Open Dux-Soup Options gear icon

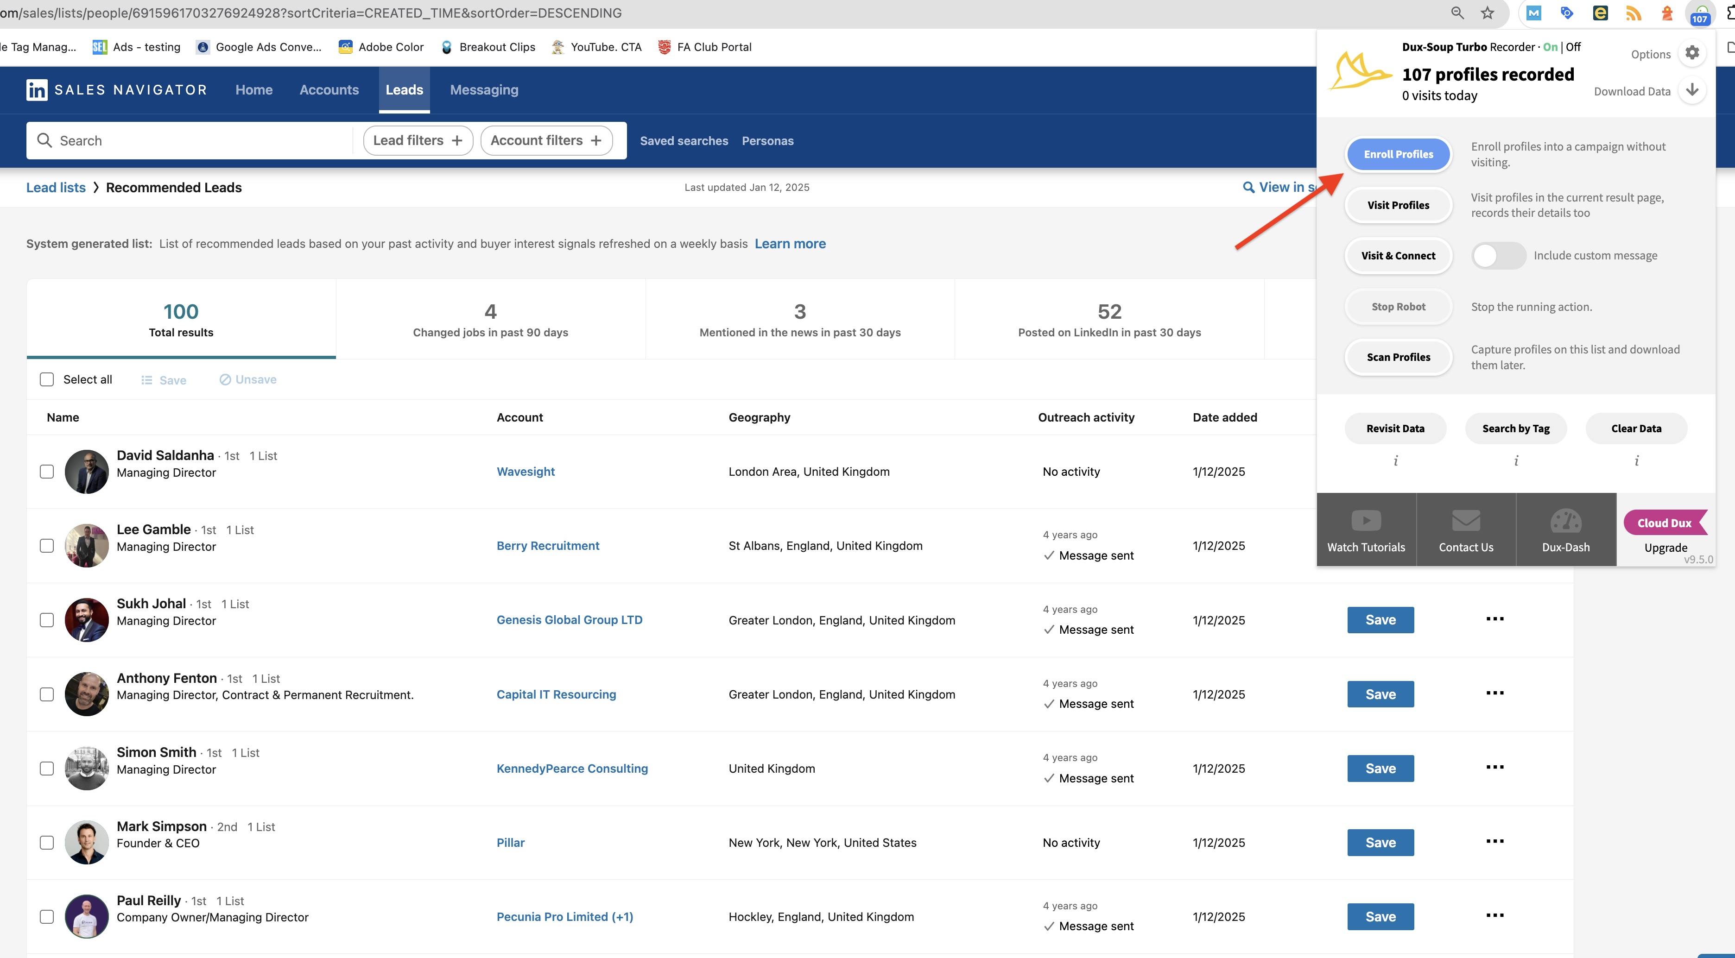pos(1692,53)
